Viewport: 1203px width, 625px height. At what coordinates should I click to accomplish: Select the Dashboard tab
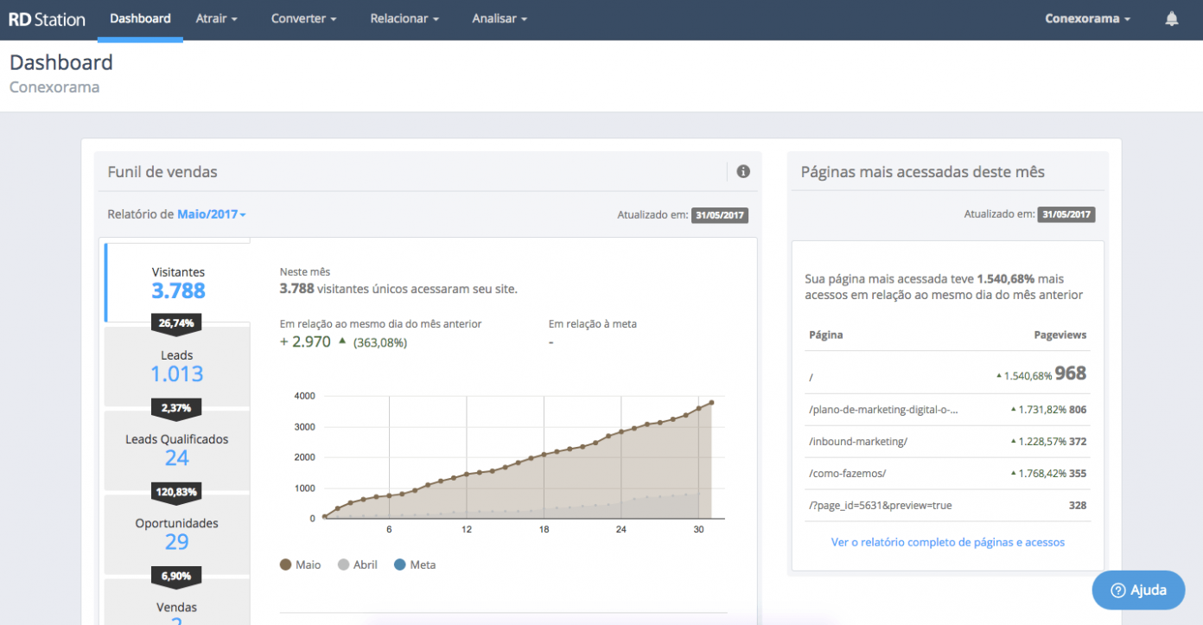(x=140, y=19)
